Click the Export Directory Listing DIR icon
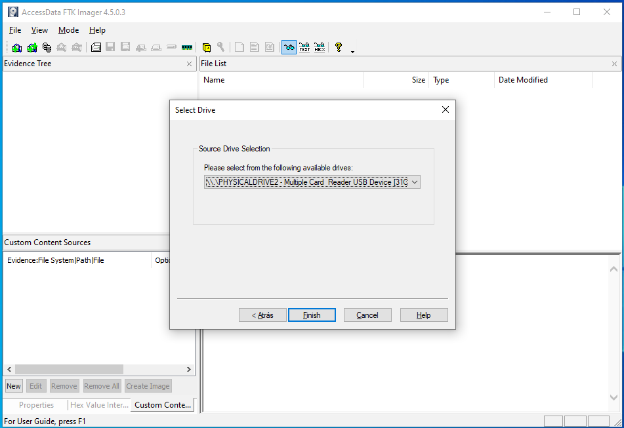624x428 pixels. (x=270, y=47)
